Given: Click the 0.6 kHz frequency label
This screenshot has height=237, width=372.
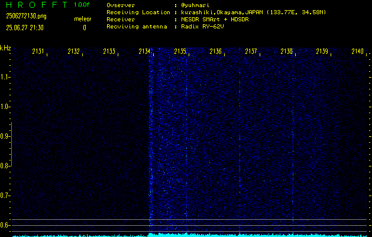Looking at the screenshot, I should tap(4, 225).
